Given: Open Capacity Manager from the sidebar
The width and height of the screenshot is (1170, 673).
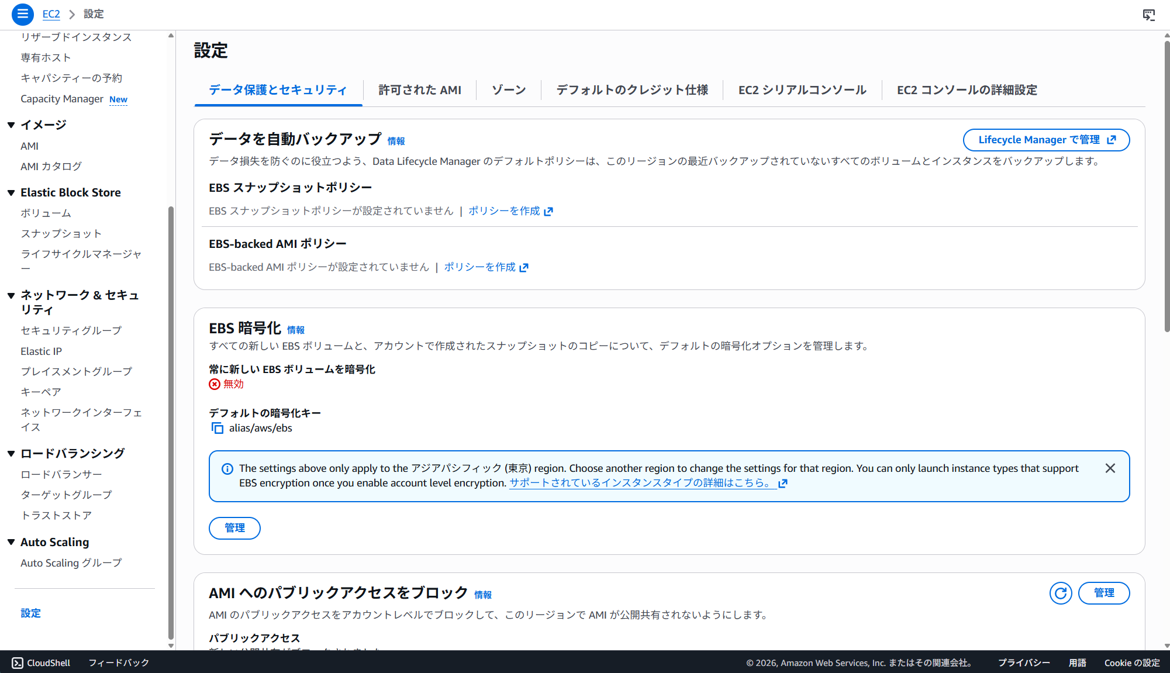Looking at the screenshot, I should 63,99.
